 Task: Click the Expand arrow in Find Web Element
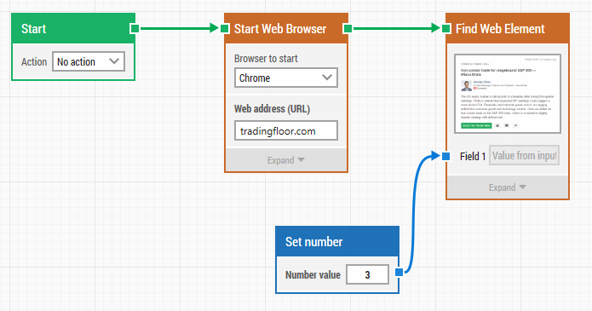click(x=522, y=187)
